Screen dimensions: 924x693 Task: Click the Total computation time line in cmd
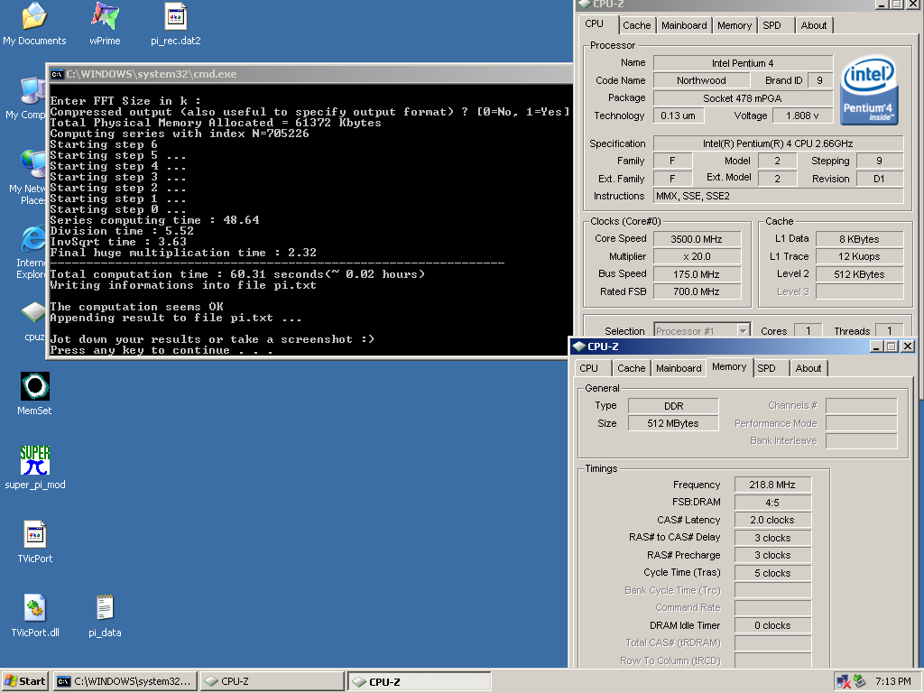tap(237, 274)
